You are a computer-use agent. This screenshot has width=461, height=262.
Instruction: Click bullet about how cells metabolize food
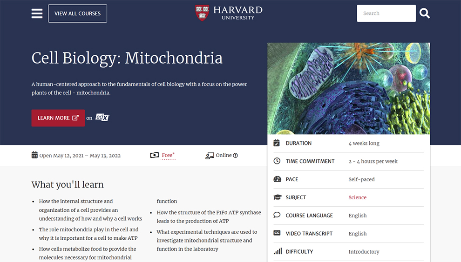coord(88,253)
